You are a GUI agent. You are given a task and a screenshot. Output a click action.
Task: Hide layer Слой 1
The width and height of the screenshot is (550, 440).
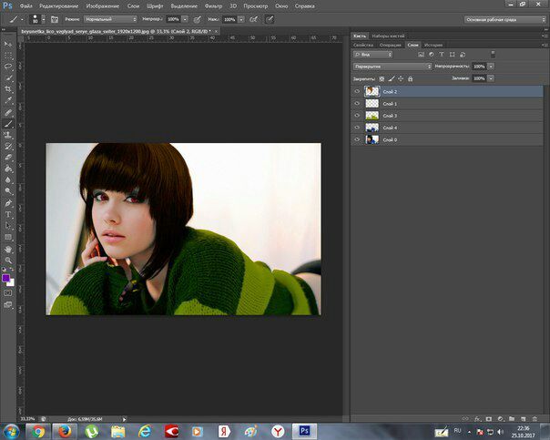point(357,104)
